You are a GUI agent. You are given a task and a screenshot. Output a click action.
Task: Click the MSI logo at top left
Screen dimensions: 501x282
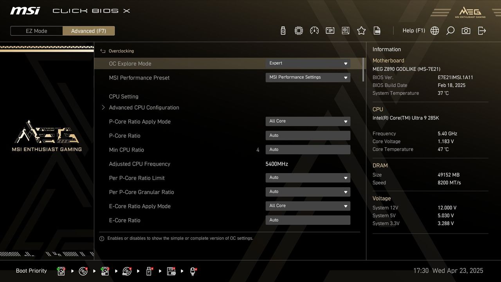25,11
